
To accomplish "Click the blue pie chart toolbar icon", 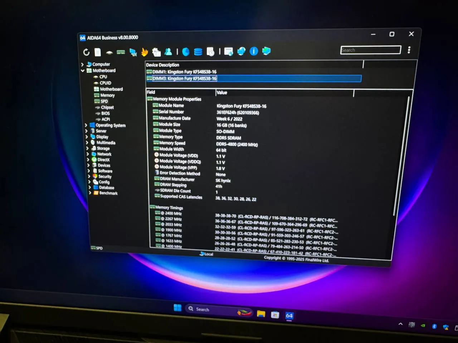I will tap(186, 52).
